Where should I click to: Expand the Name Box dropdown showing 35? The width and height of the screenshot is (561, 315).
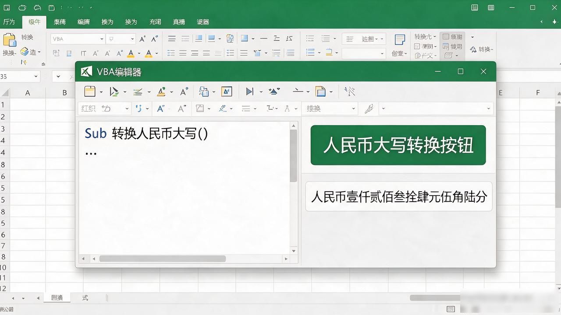point(36,77)
